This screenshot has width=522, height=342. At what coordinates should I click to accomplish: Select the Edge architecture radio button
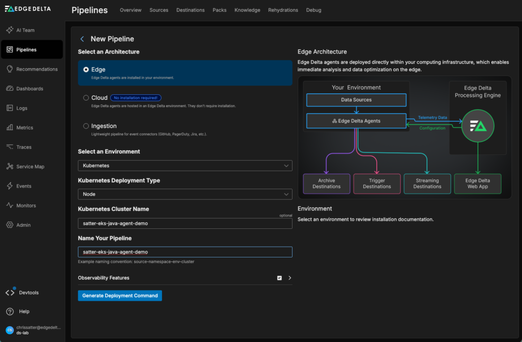click(86, 69)
